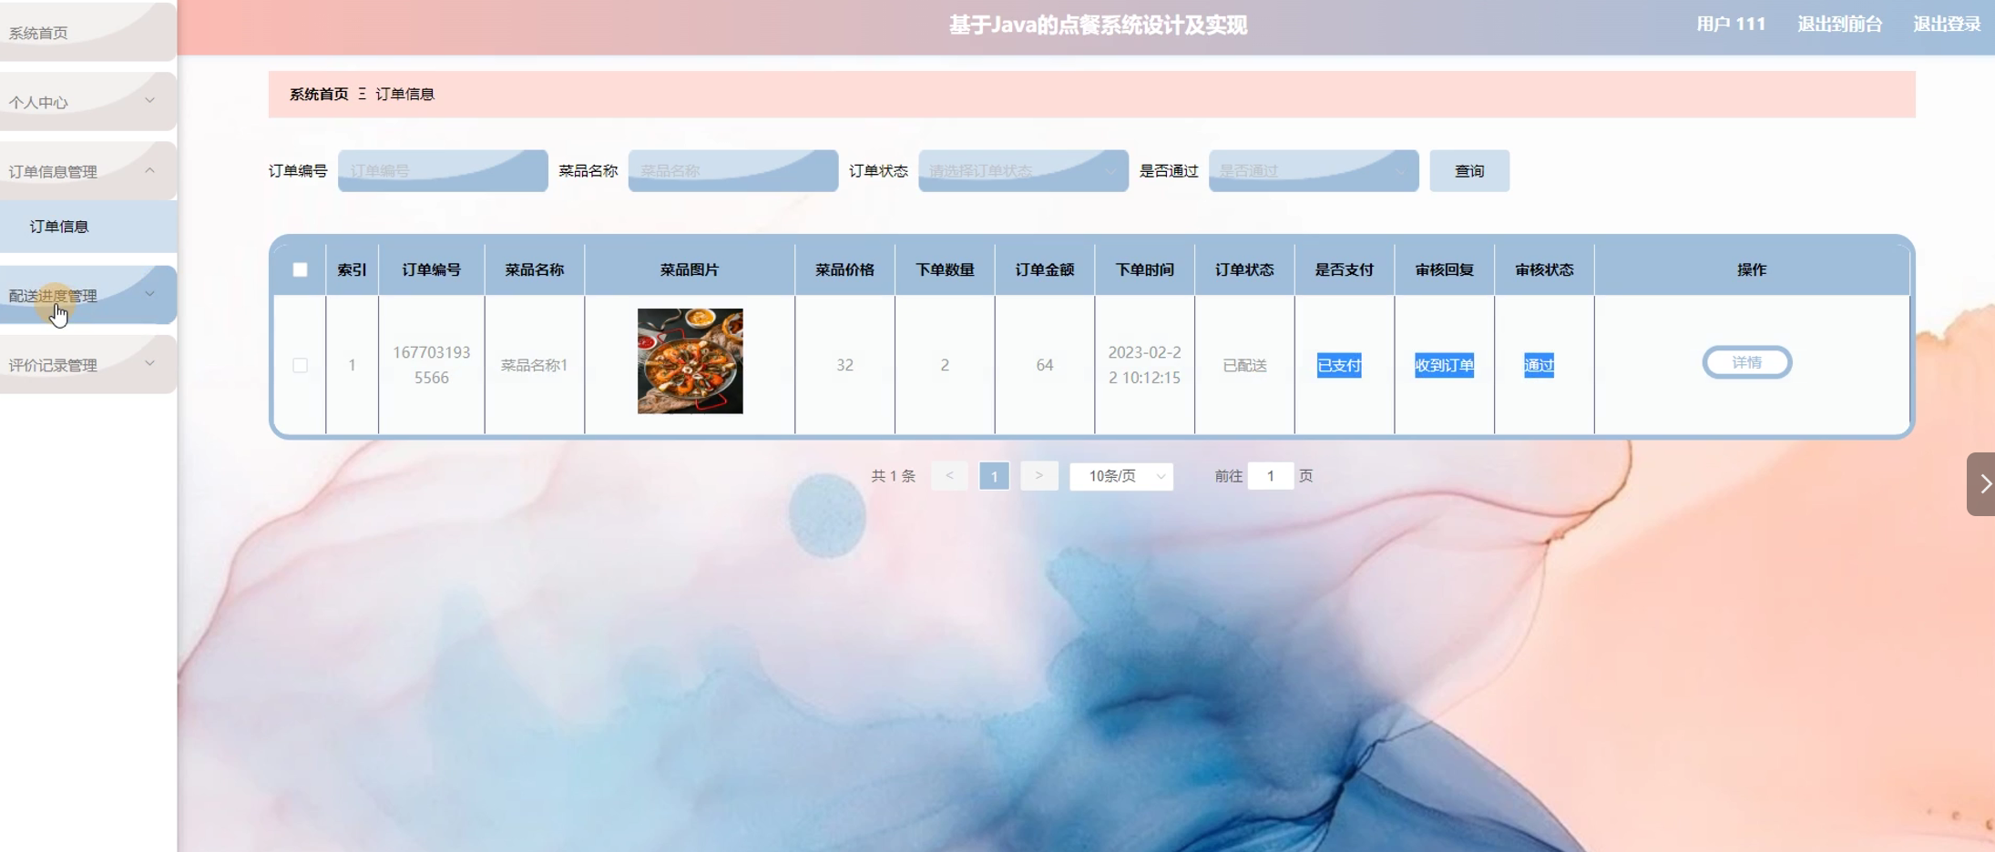
Task: Expand the 评价记录管理 sidebar menu
Action: click(x=87, y=364)
